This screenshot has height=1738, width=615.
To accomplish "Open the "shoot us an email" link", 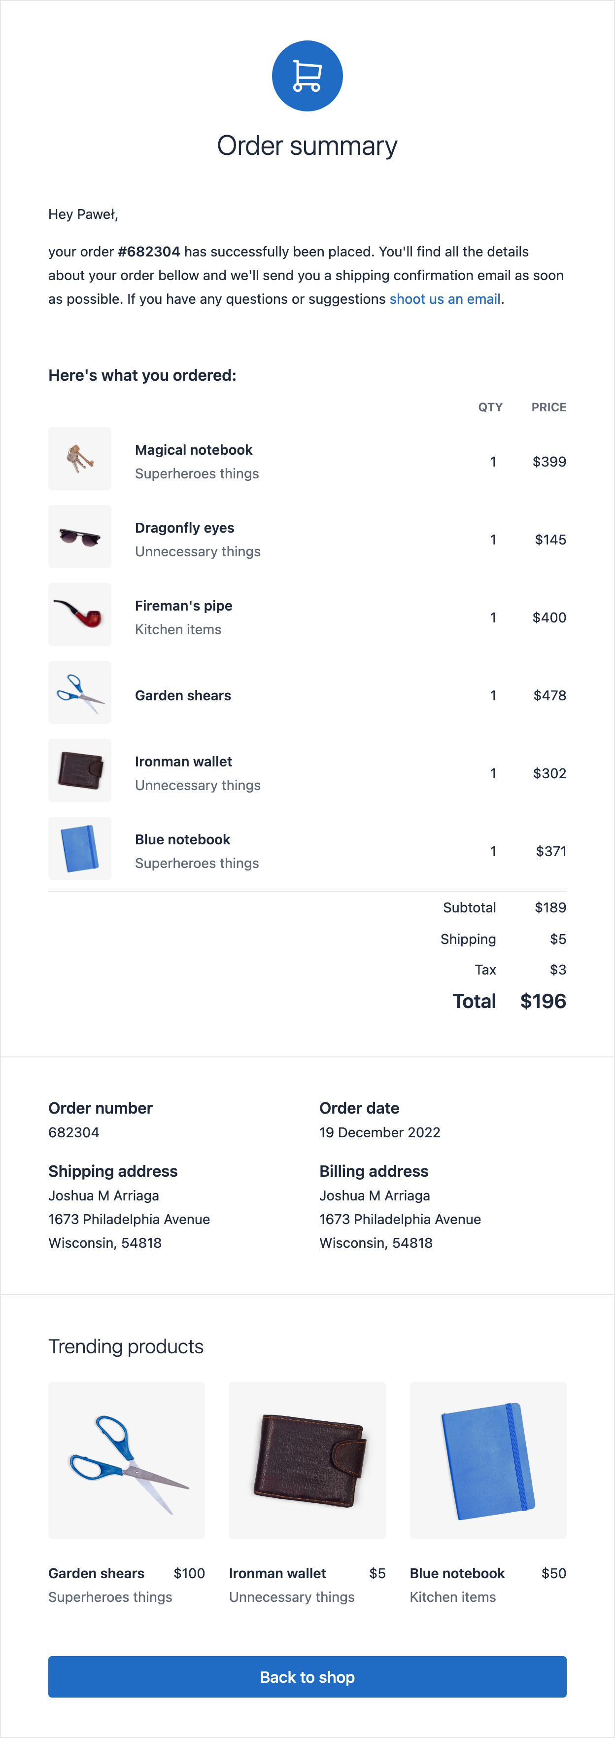I will [444, 299].
